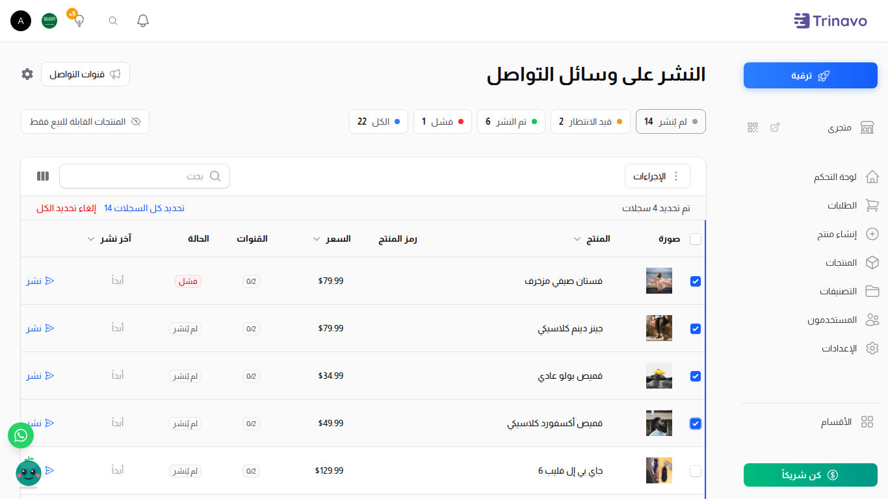Screen dimensions: 888x499
Task: Uncheck جينز دينم كلاسيكي row checkbox
Action: point(696,329)
